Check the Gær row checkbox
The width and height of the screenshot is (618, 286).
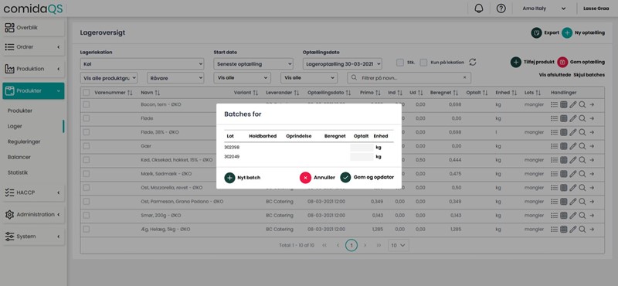click(x=87, y=146)
